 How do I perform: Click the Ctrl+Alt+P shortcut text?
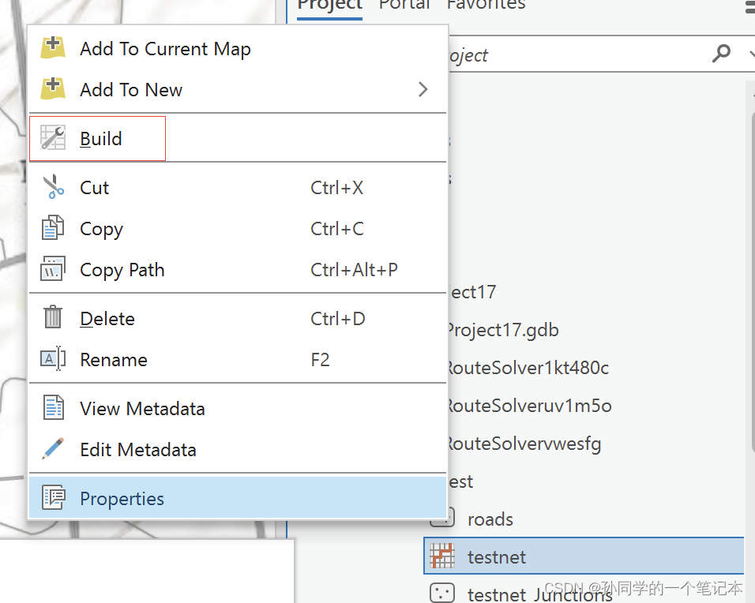click(354, 270)
